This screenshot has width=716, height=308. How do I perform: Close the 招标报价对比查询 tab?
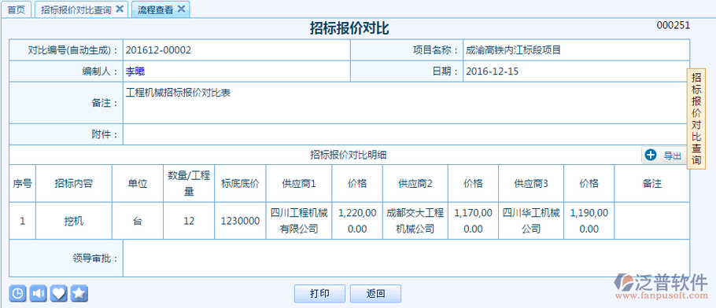119,9
